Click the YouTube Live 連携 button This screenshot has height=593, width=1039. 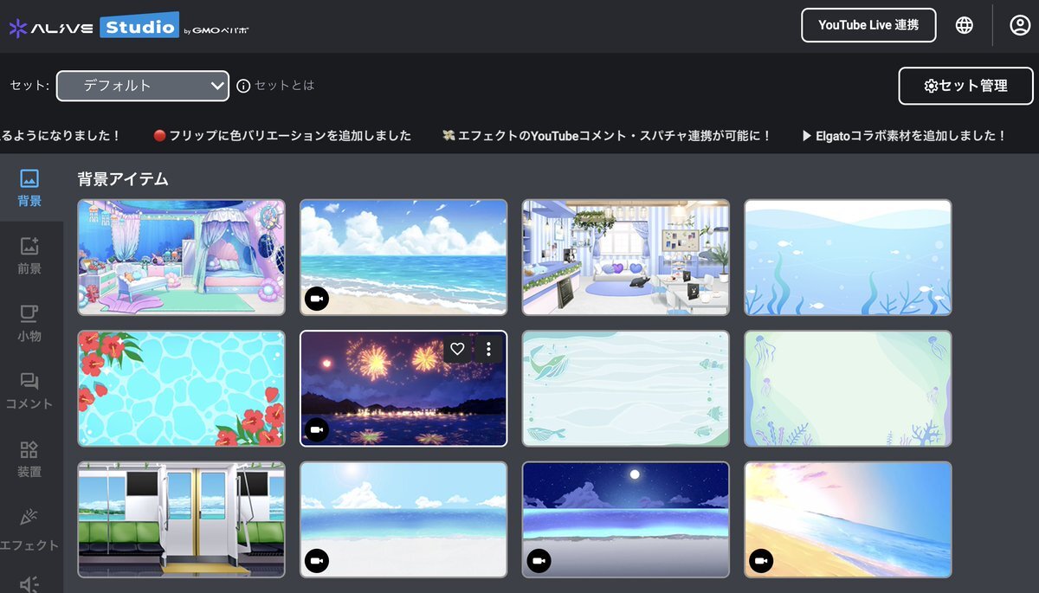pyautogui.click(x=868, y=25)
